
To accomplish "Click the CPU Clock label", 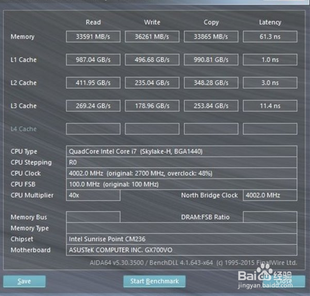I will (25, 173).
